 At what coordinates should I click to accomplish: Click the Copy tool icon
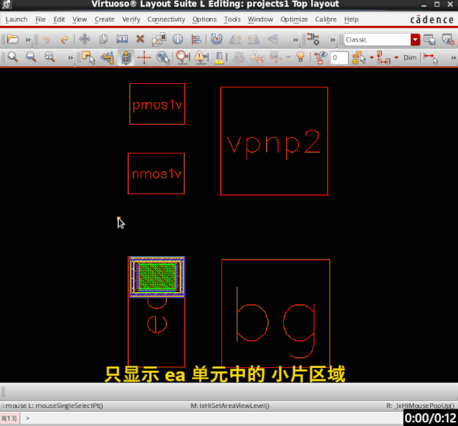[102, 39]
